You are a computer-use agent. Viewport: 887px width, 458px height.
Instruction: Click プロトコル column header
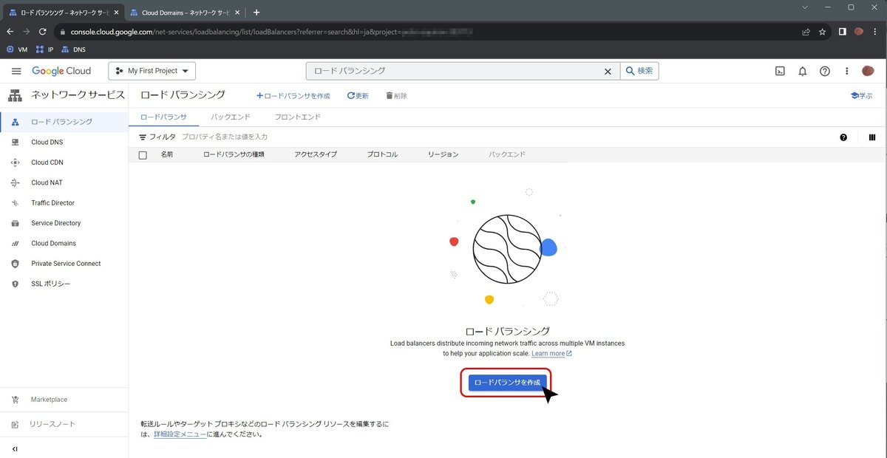click(x=382, y=154)
